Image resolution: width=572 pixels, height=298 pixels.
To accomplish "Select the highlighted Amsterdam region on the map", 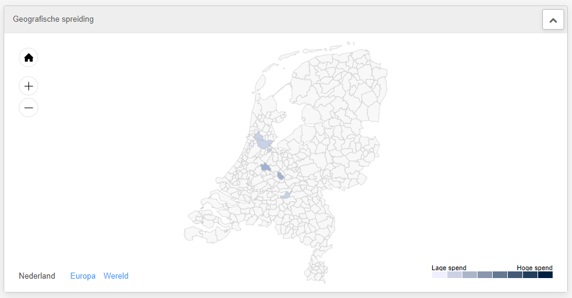I will (263, 142).
